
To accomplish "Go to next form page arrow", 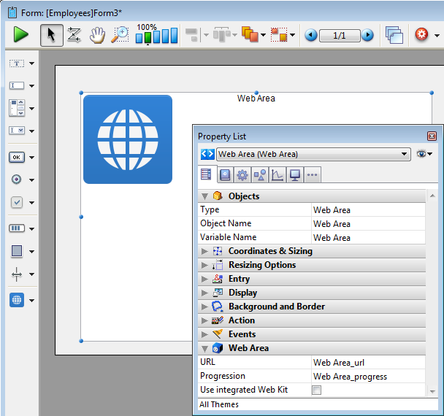I will coord(367,35).
